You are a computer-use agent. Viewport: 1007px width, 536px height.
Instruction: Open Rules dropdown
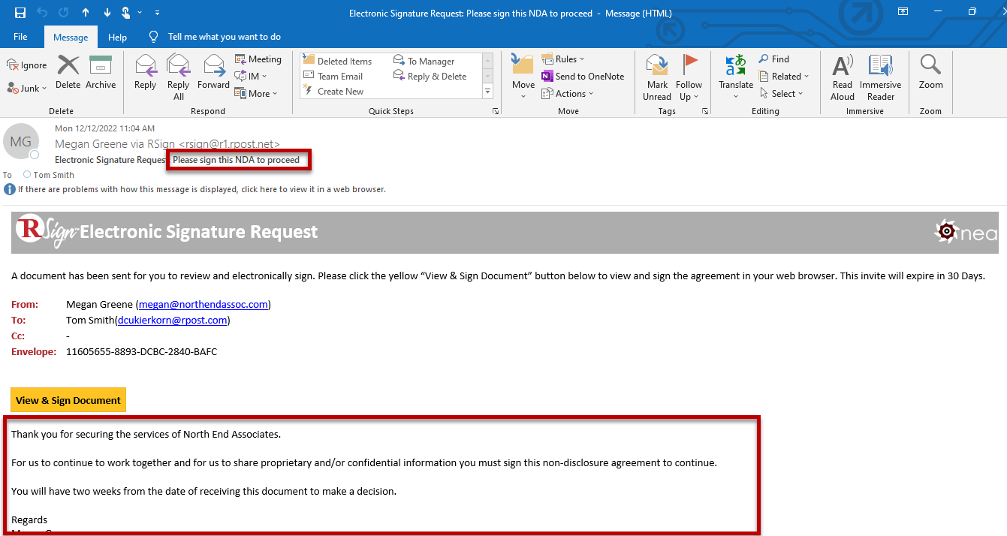coord(563,59)
